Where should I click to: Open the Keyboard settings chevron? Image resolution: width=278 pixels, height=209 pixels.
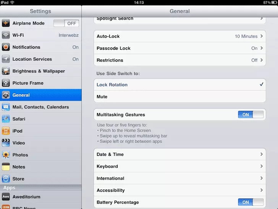pos(262,167)
